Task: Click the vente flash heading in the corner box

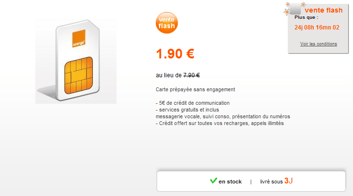Action: click(x=324, y=10)
